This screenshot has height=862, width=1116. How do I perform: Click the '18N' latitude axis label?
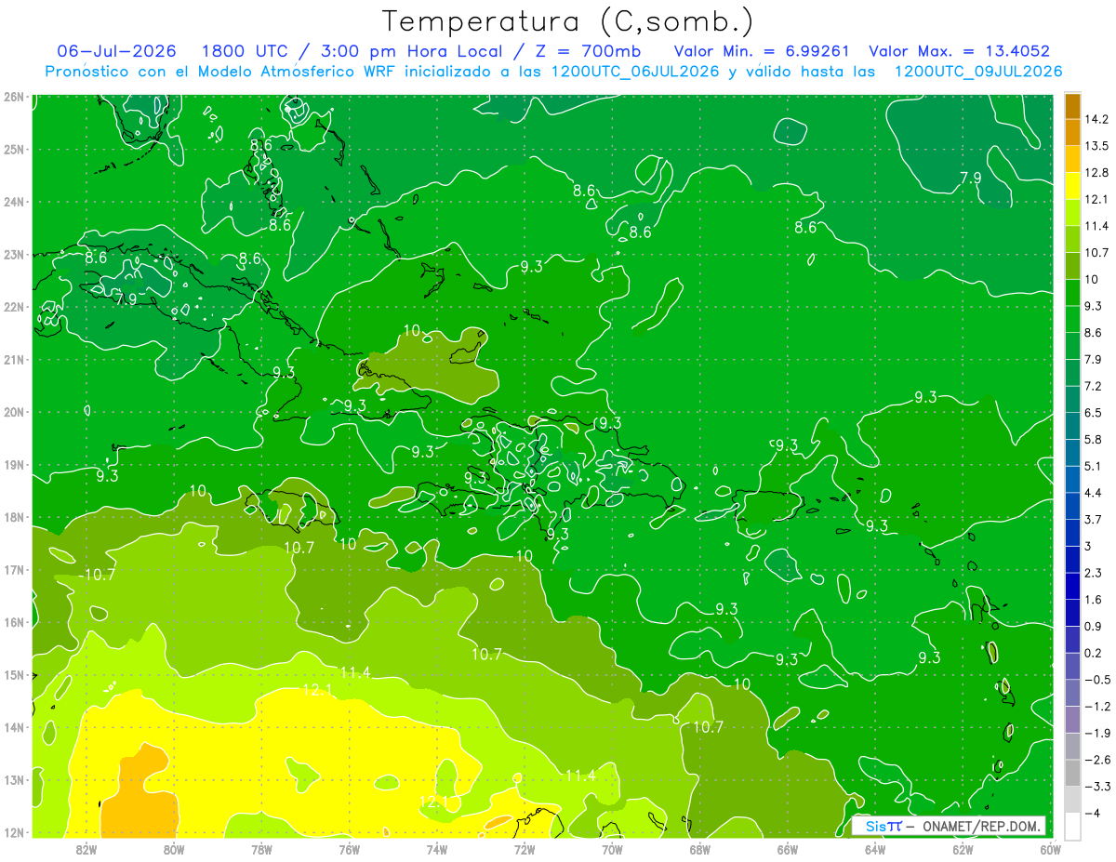[x=15, y=517]
